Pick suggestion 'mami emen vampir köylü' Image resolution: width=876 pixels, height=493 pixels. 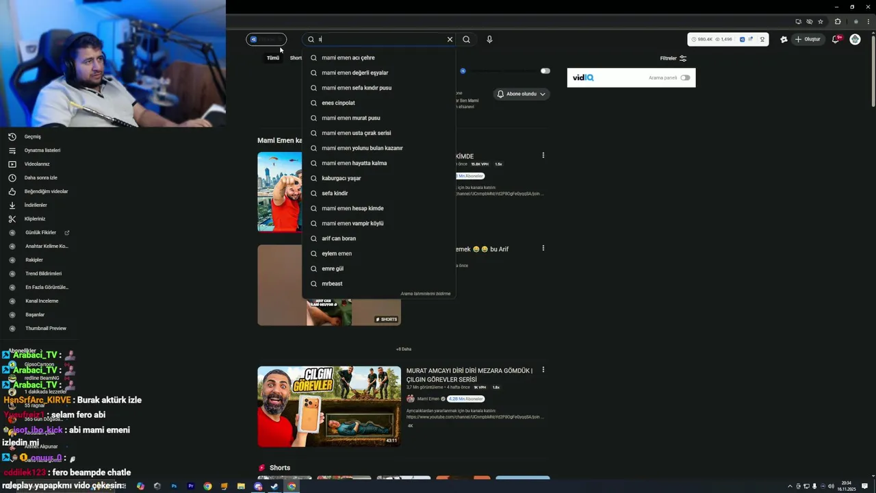point(378,223)
